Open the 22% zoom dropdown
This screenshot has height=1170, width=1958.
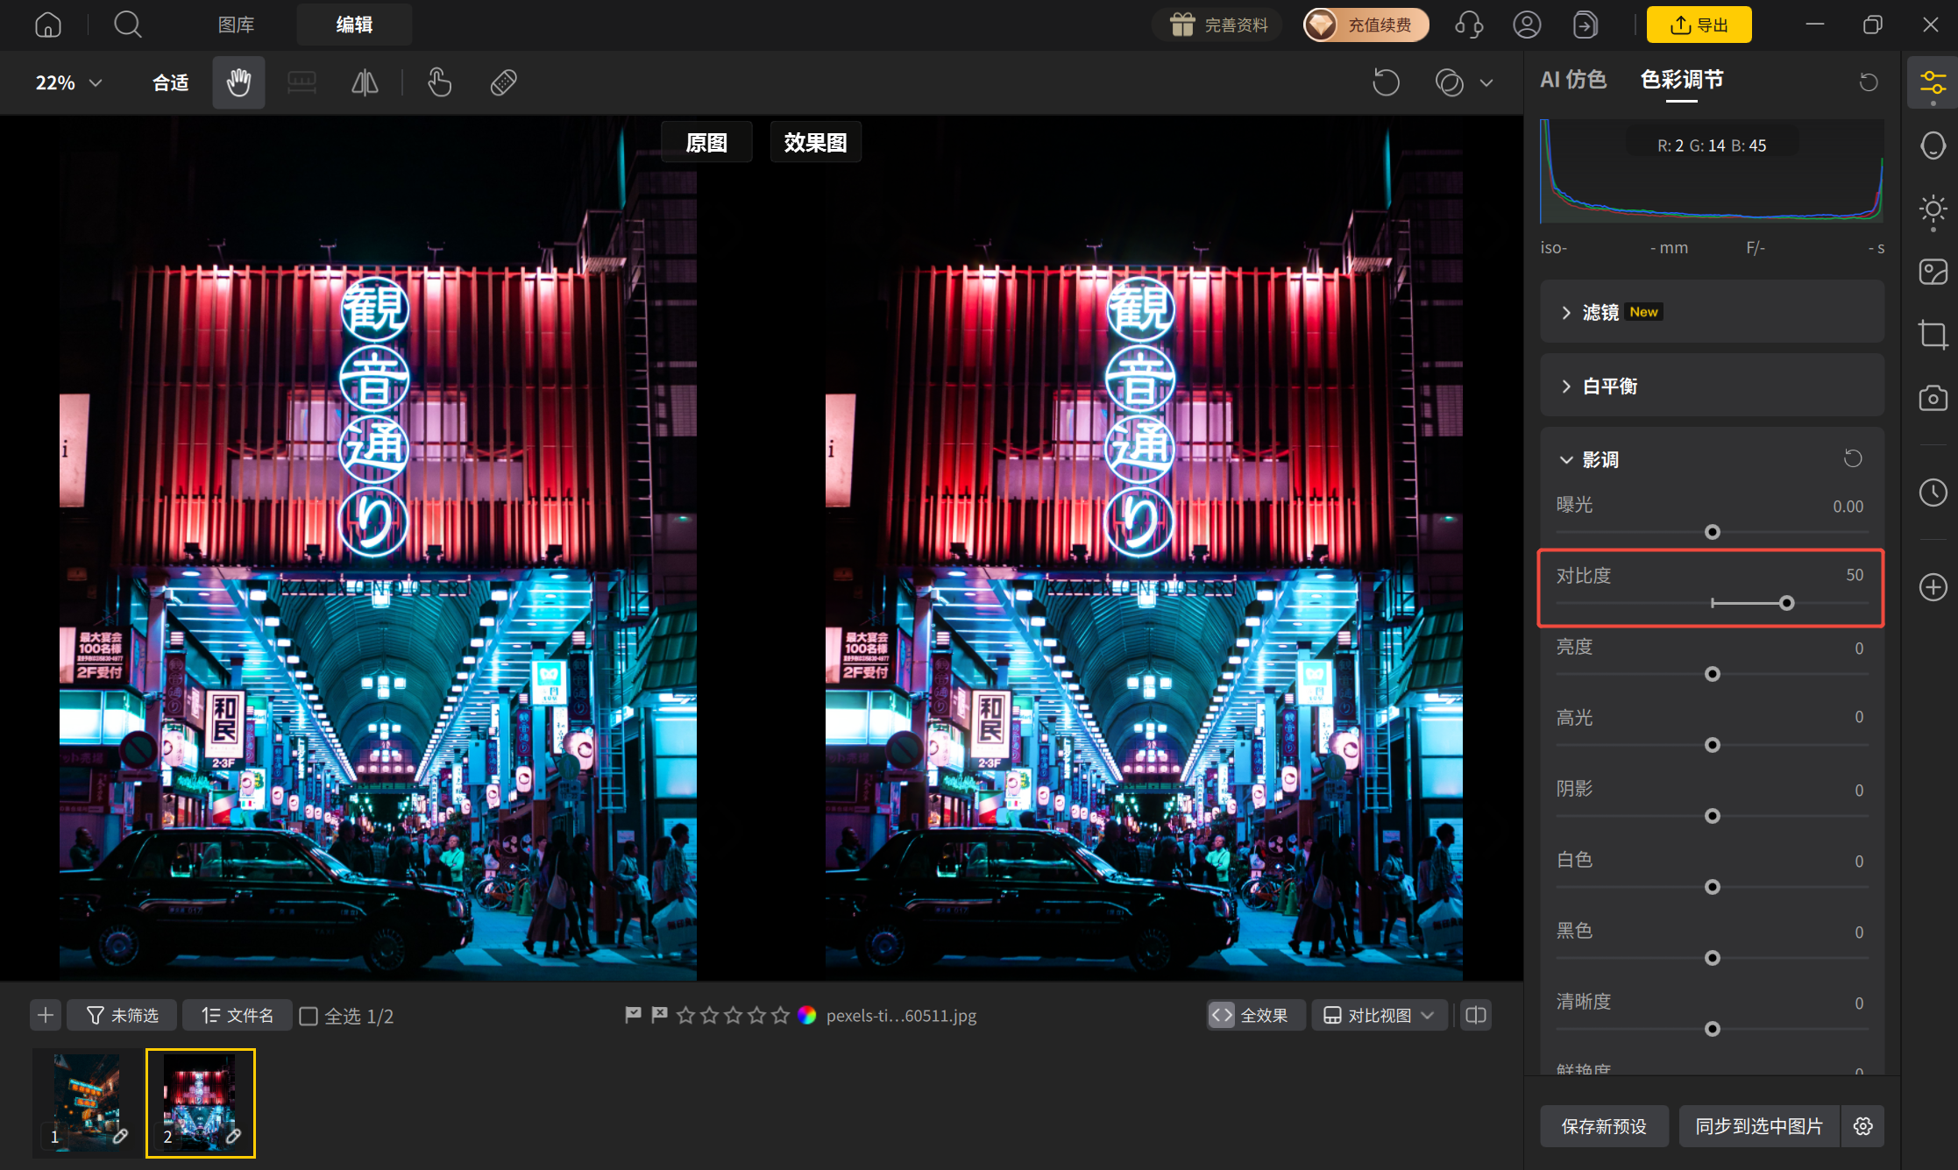pyautogui.click(x=68, y=82)
